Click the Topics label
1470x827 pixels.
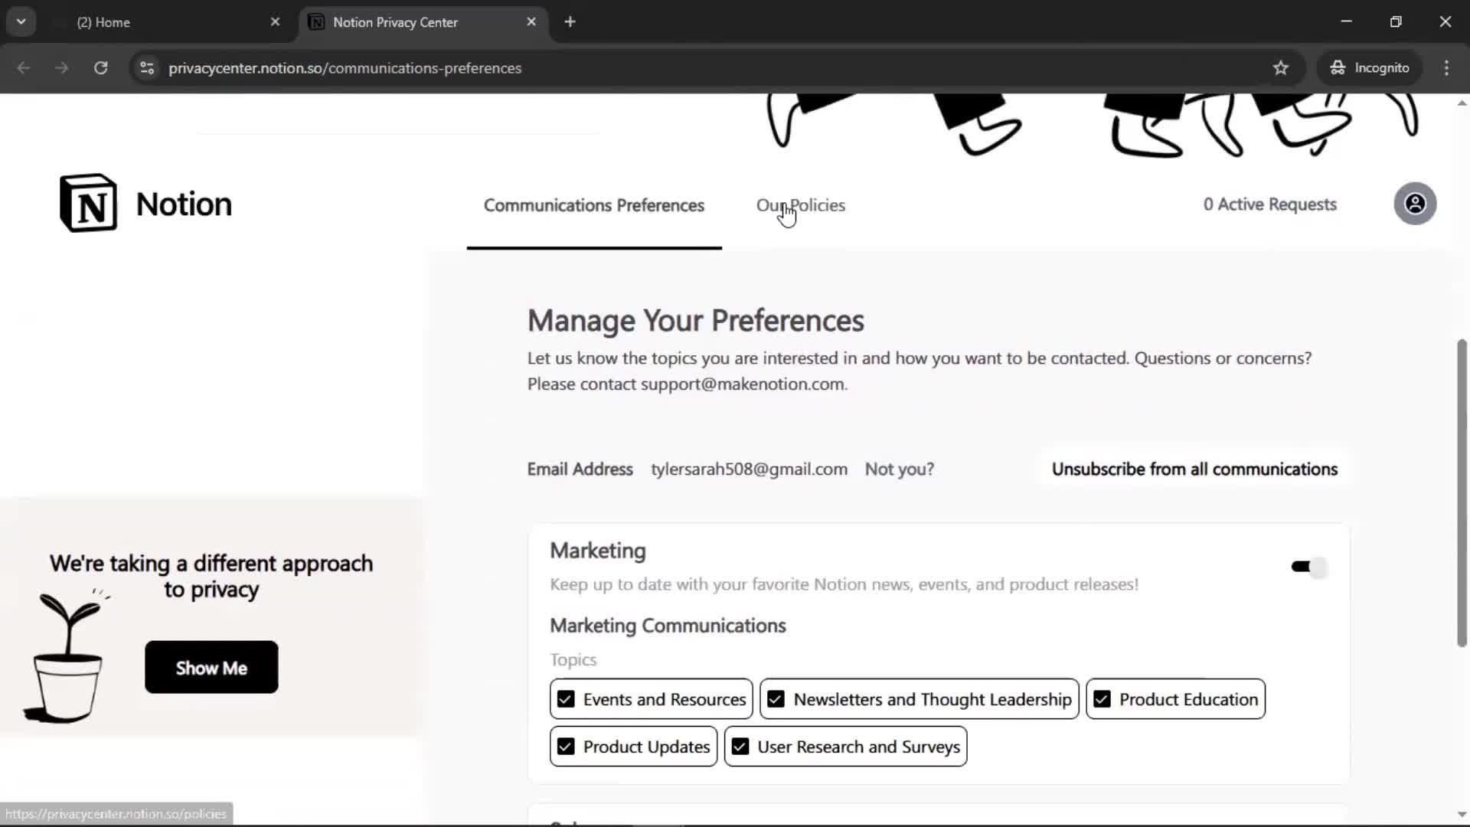pyautogui.click(x=573, y=660)
